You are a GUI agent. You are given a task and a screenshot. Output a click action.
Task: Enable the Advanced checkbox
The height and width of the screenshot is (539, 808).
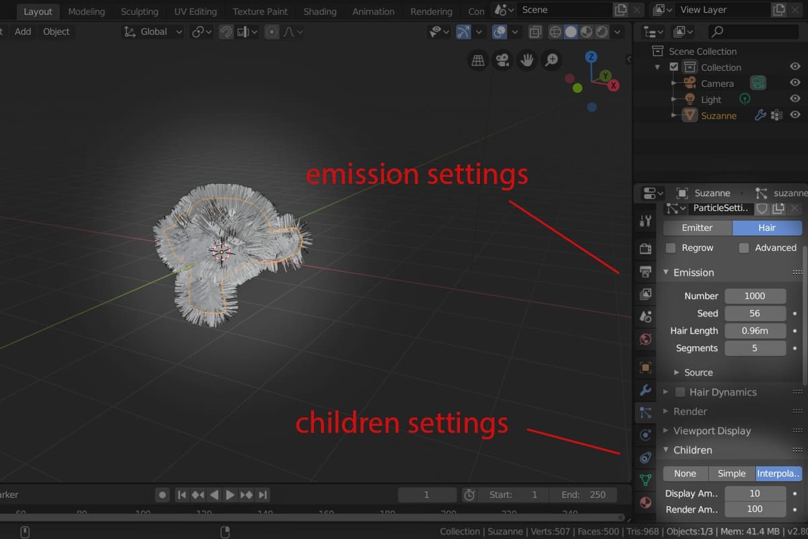(744, 248)
